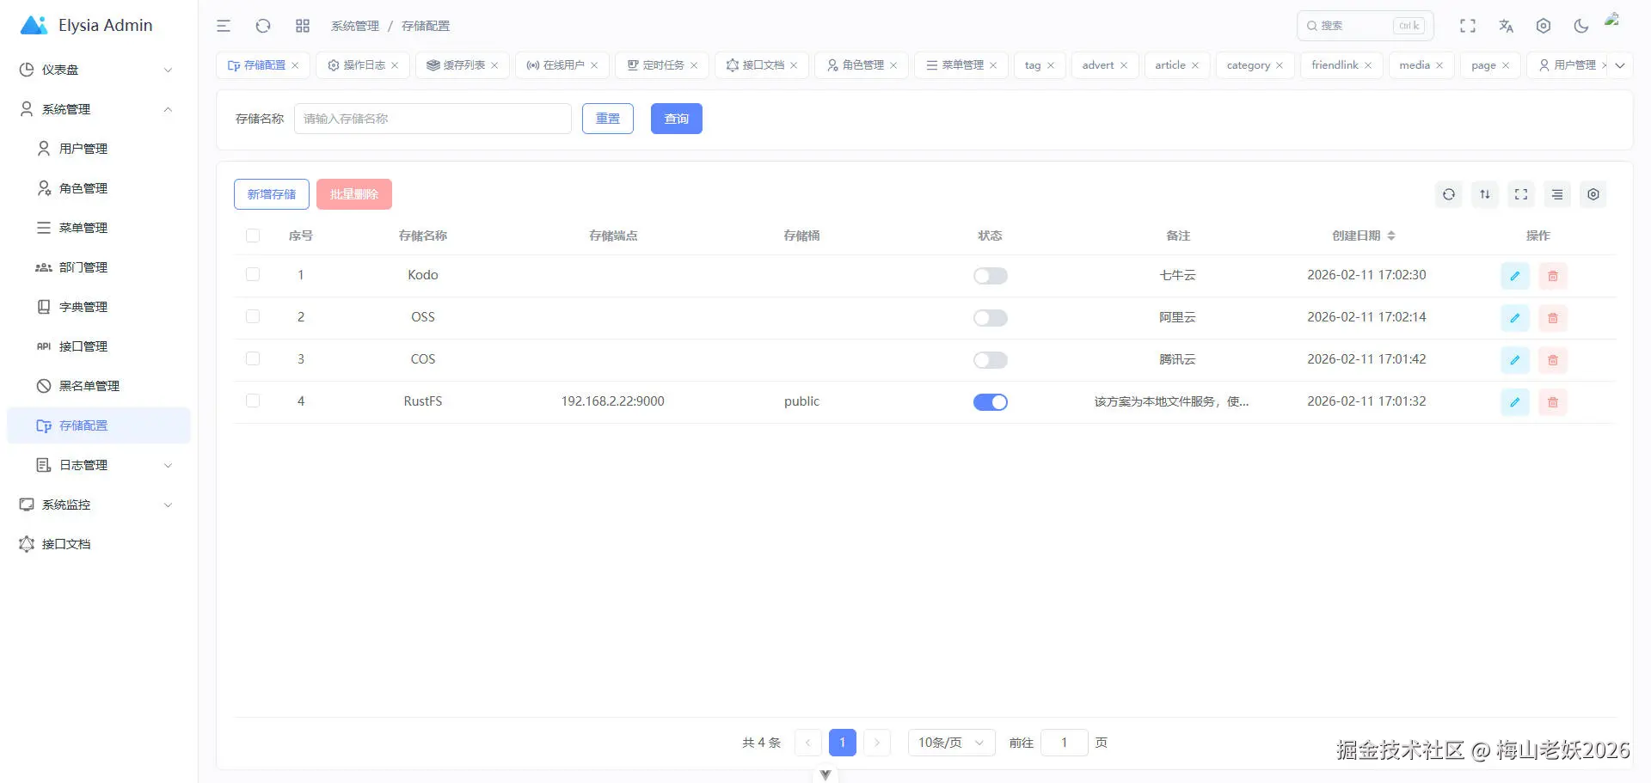Enter fullscreen mode from the header
The image size is (1651, 783).
point(1468,26)
